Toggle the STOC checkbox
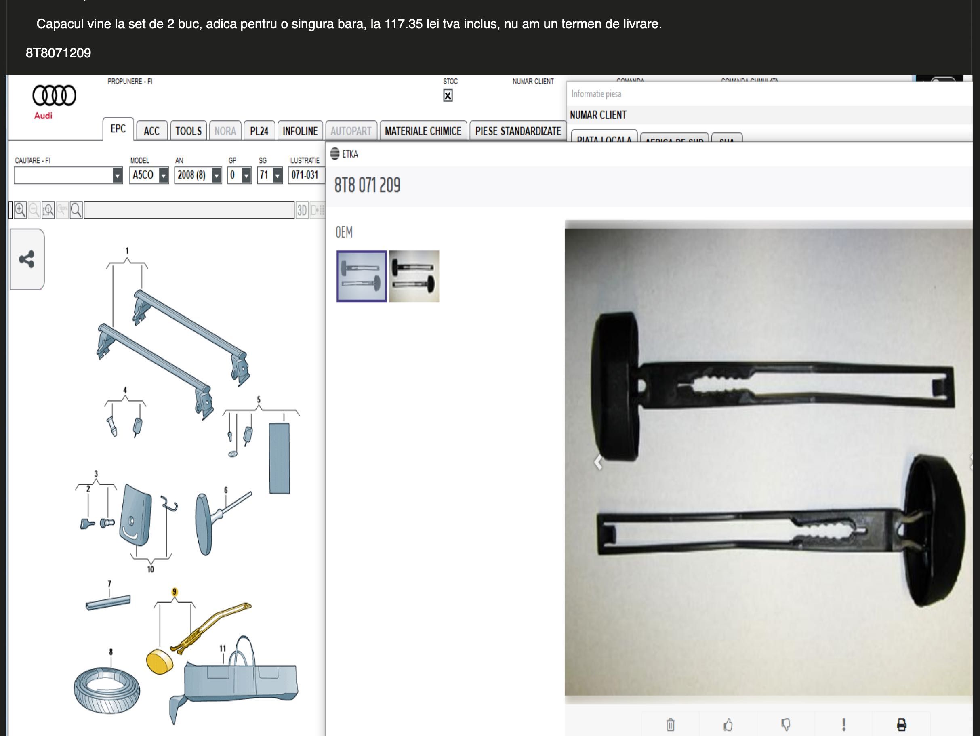Screen dimensions: 980x736 click(448, 96)
